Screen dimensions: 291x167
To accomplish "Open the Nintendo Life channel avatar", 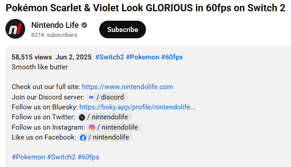I will [15, 29].
